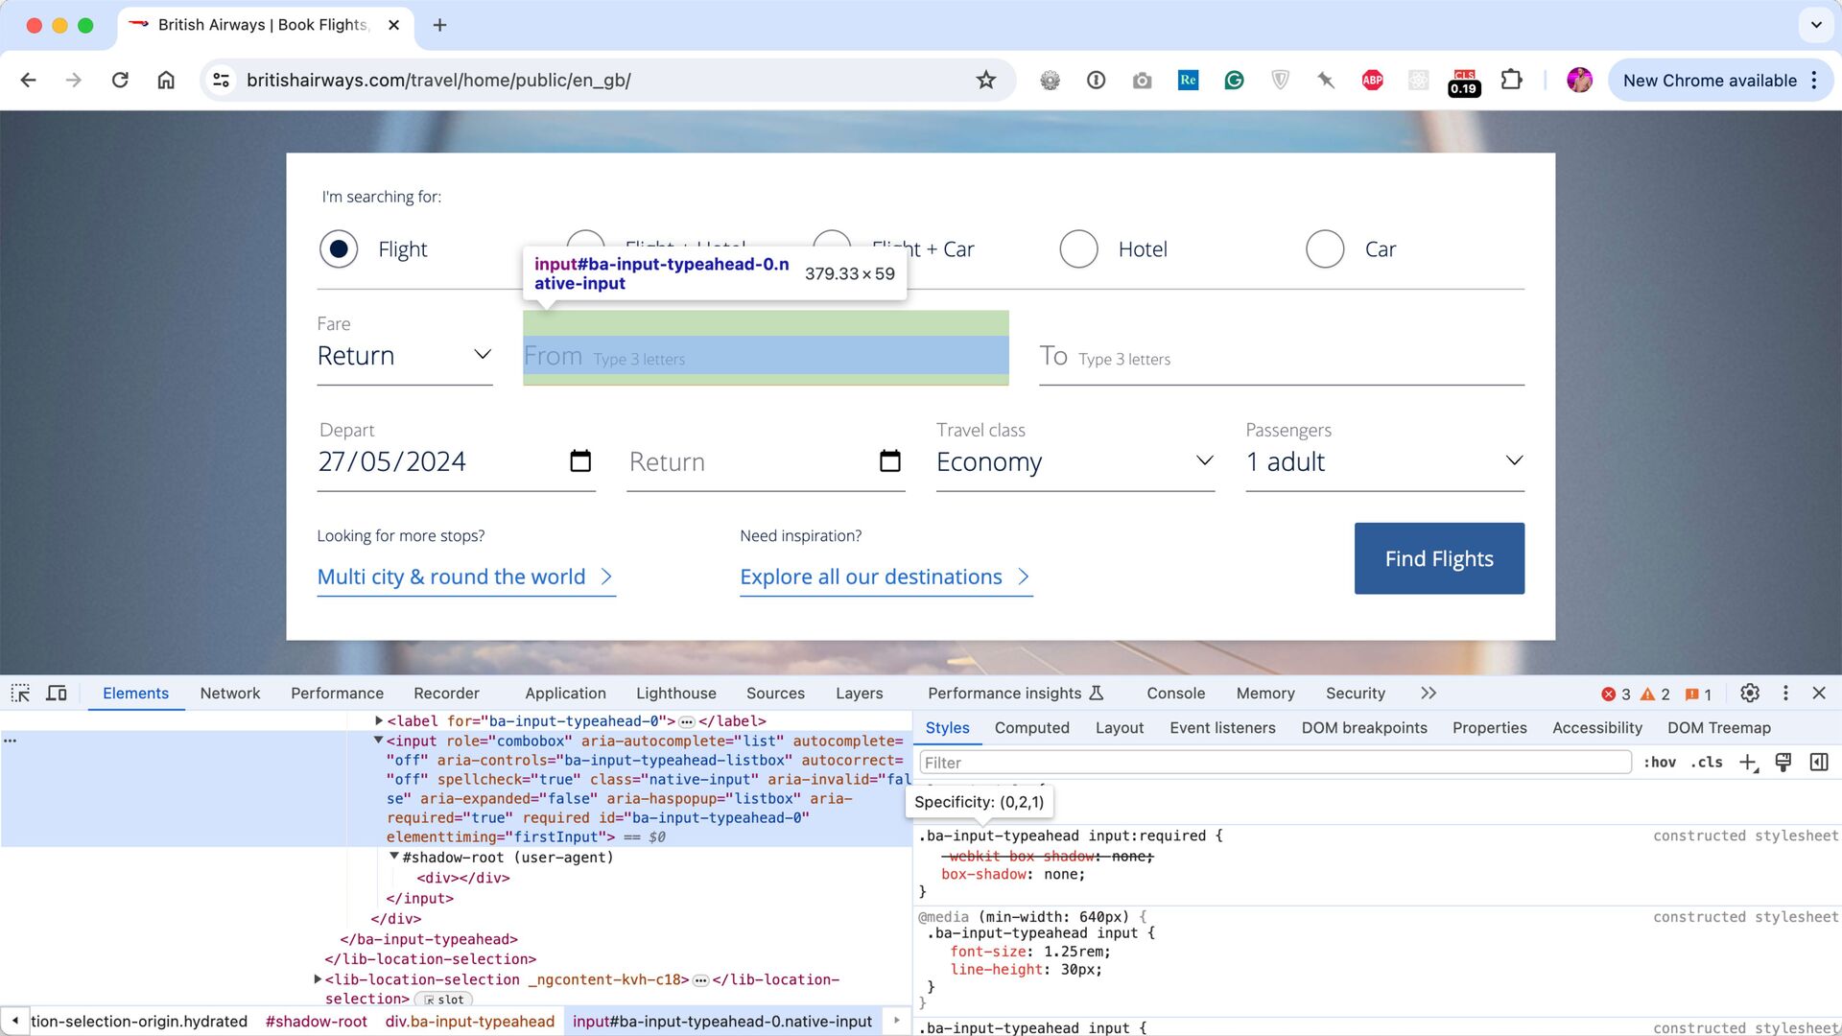Select the Flight + Car radio button
The height and width of the screenshot is (1036, 1842).
[x=832, y=240]
